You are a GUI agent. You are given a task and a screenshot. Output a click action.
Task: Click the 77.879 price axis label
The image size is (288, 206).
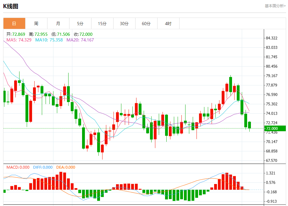(272, 85)
